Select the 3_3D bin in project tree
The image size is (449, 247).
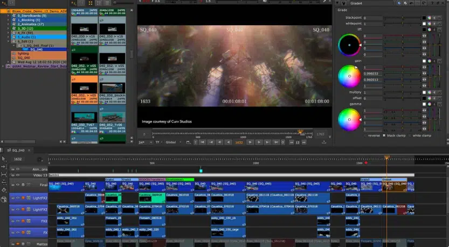[26, 28]
